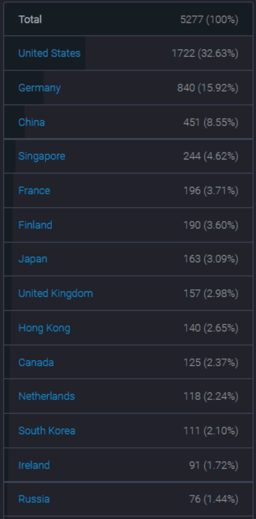Click the France link
This screenshot has width=256, height=519.
pyautogui.click(x=34, y=191)
